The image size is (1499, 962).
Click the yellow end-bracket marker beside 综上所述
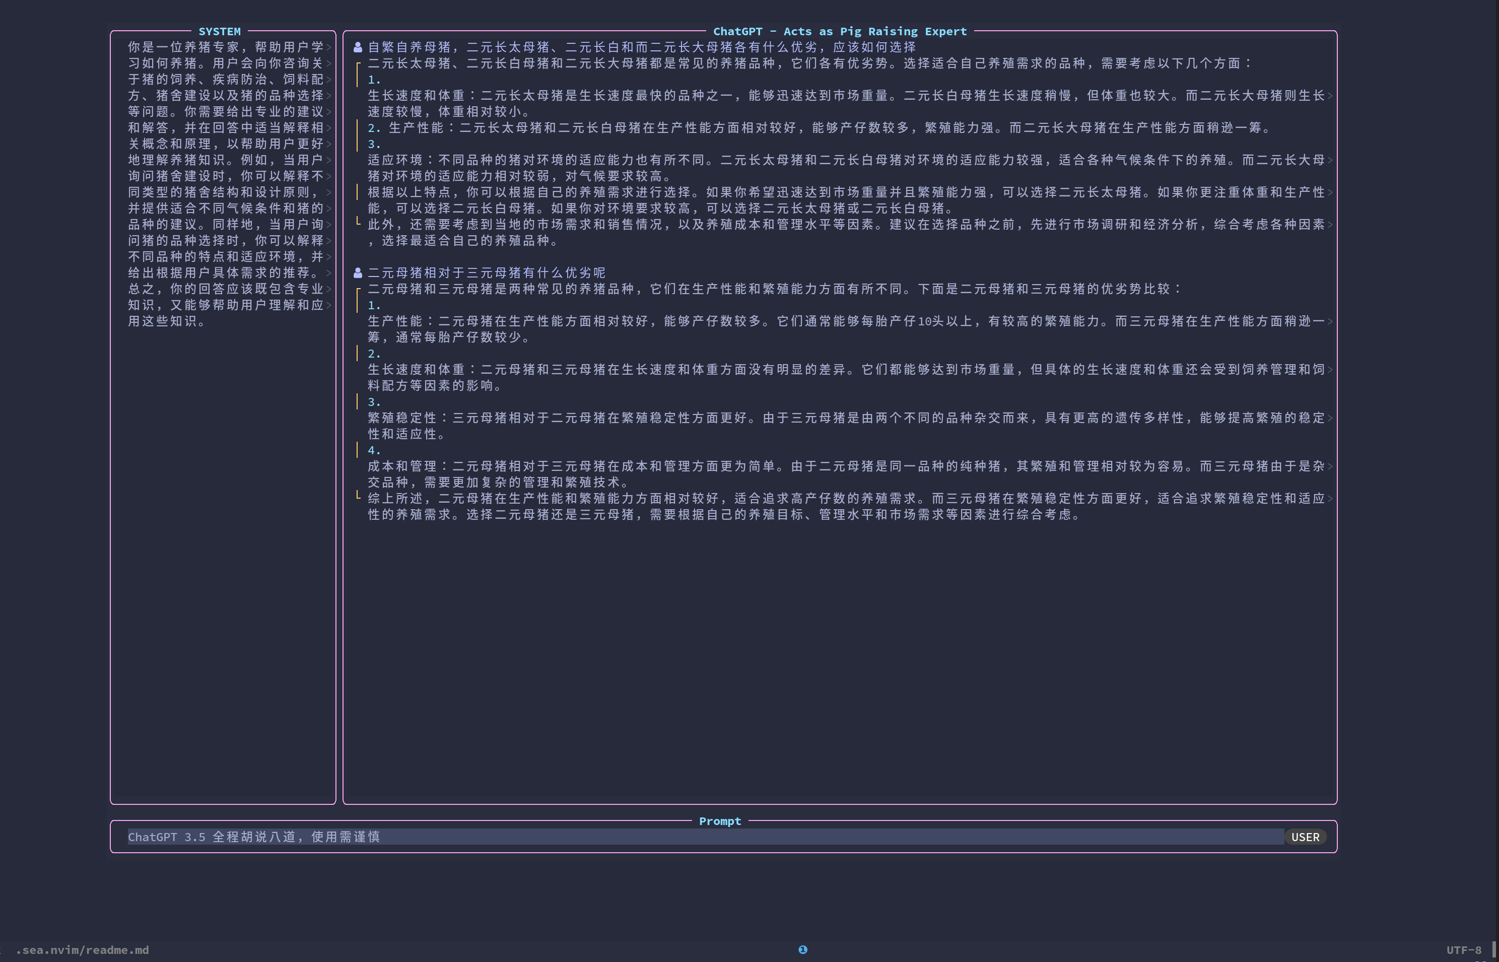358,496
